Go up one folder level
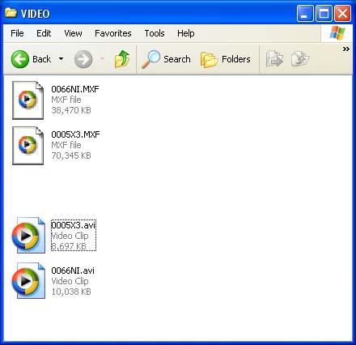Image resolution: width=356 pixels, height=345 pixels. pos(122,59)
